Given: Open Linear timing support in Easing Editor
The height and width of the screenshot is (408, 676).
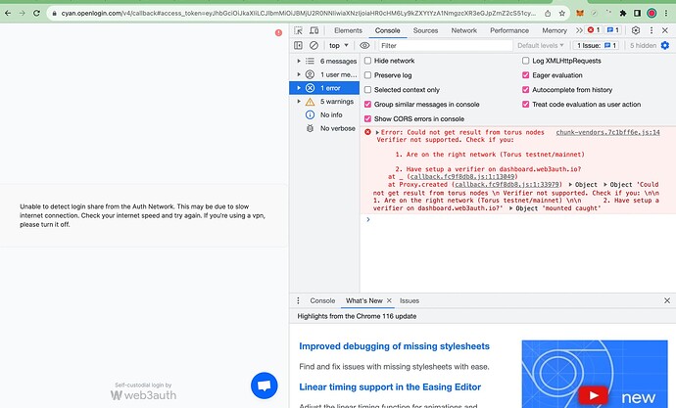Looking at the screenshot, I should tap(390, 386).
